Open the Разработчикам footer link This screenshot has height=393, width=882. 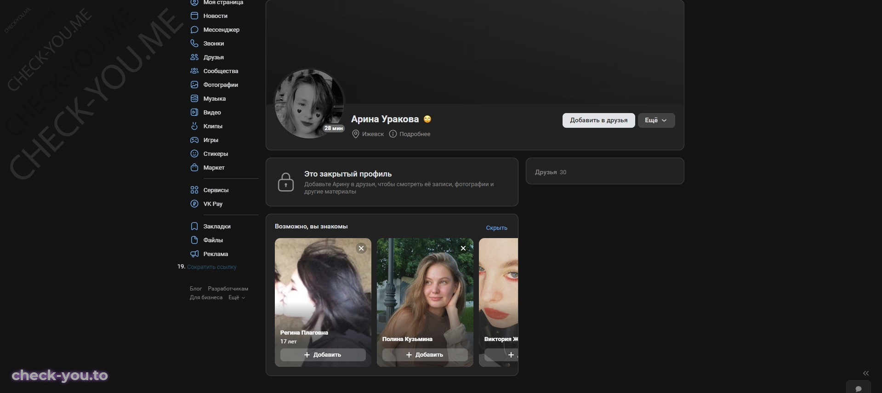pyautogui.click(x=228, y=289)
